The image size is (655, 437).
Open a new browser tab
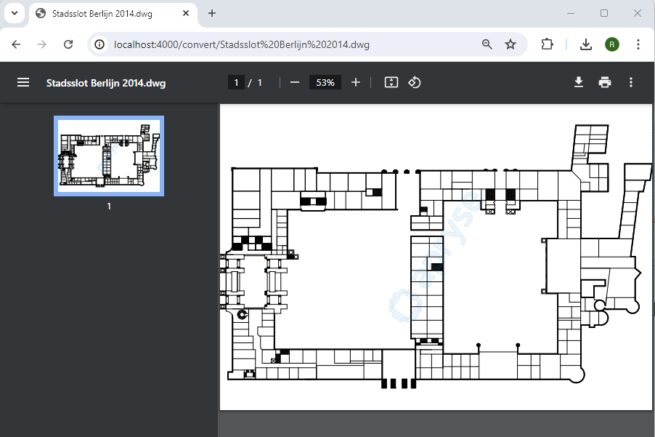212,13
